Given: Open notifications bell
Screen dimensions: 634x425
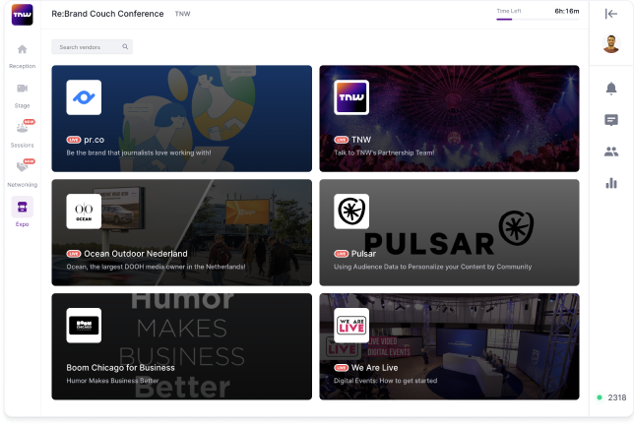Looking at the screenshot, I should click(610, 89).
